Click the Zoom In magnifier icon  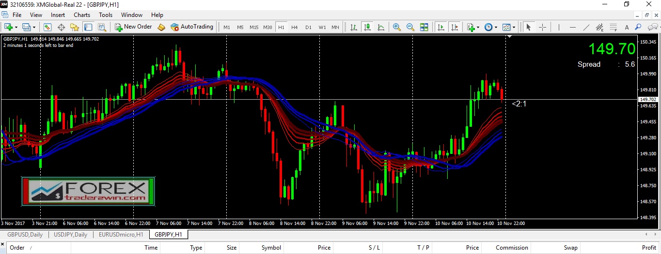coord(397,27)
